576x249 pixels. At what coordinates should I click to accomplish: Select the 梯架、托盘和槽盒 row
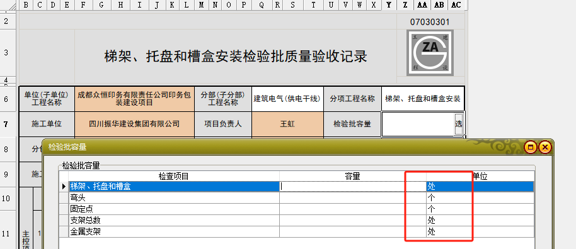tap(296, 186)
